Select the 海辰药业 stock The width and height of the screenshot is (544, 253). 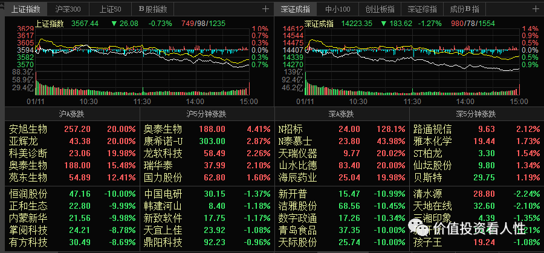(342, 177)
